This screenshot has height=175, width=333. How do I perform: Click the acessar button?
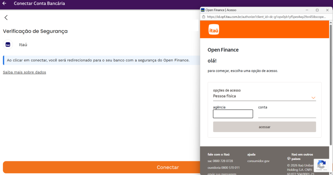click(264, 127)
